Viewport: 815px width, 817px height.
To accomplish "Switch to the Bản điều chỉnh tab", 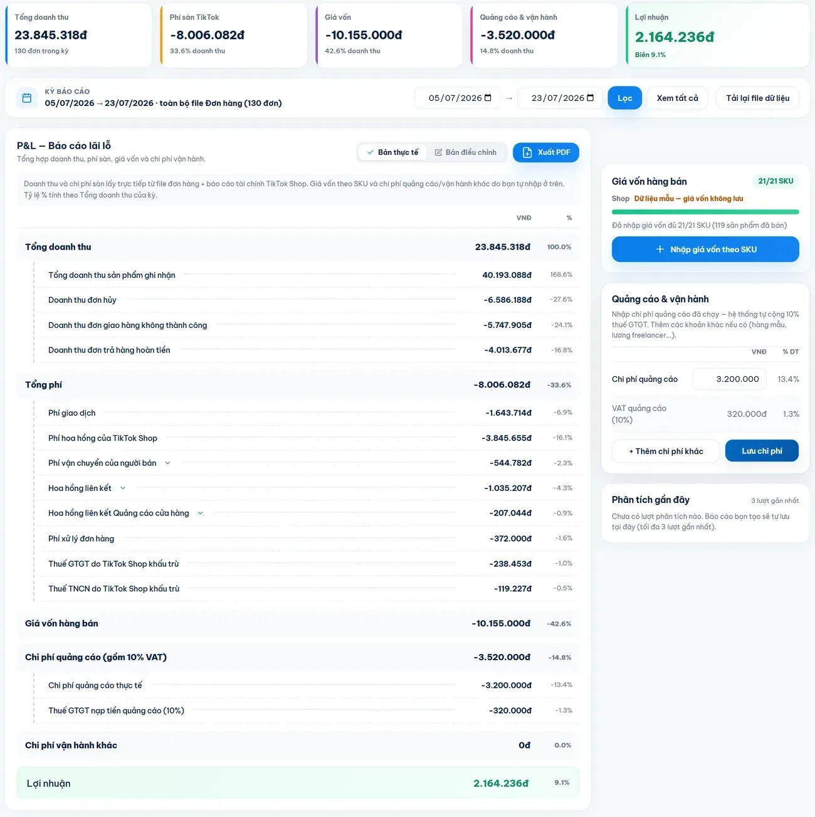I will (465, 152).
